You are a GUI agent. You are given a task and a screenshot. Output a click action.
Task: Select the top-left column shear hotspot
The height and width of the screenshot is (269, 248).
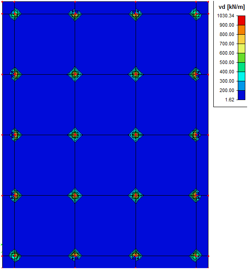[x=15, y=14]
